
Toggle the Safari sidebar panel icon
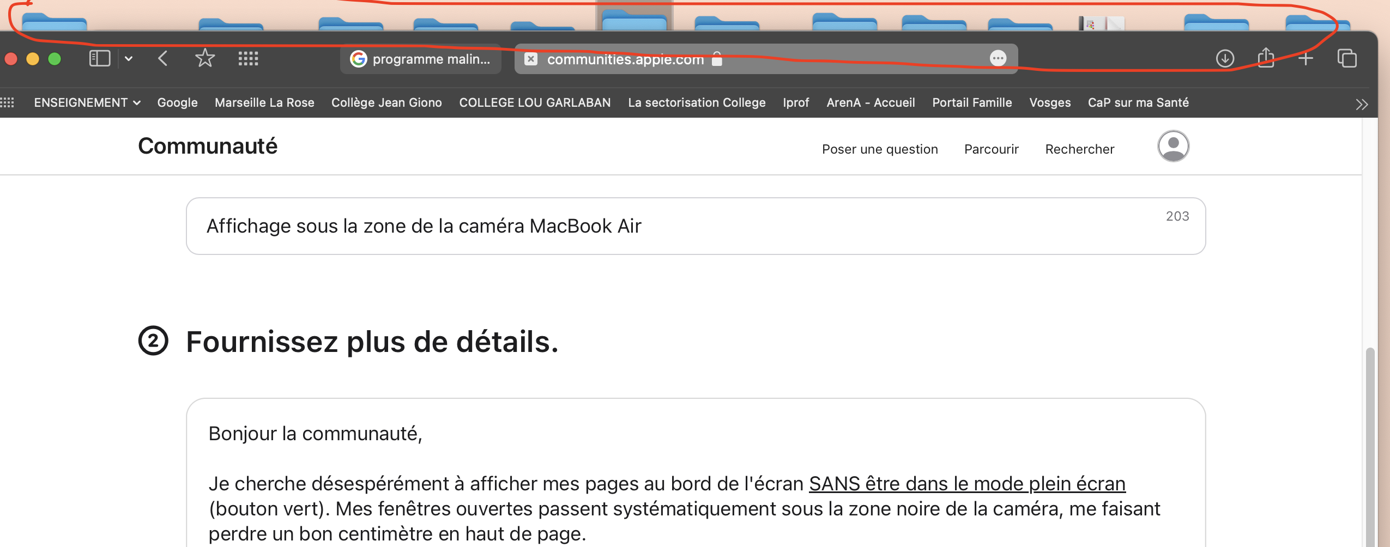[x=100, y=58]
